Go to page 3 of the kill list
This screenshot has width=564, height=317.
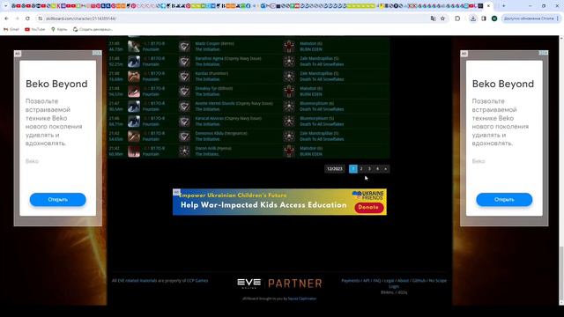pos(369,169)
